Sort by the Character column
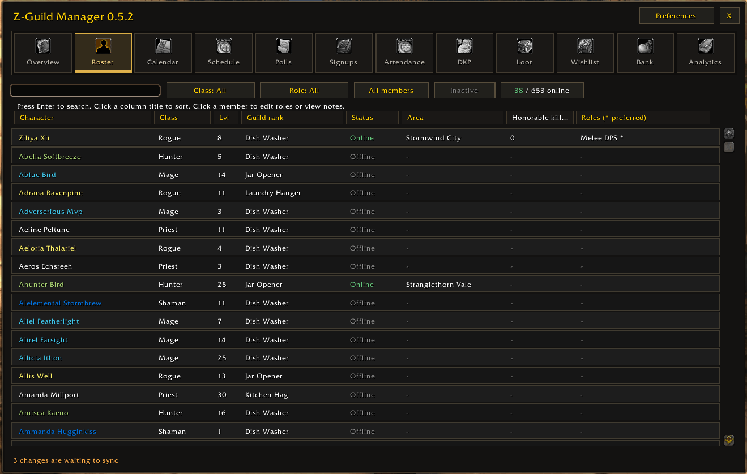The height and width of the screenshot is (474, 747). click(x=83, y=118)
